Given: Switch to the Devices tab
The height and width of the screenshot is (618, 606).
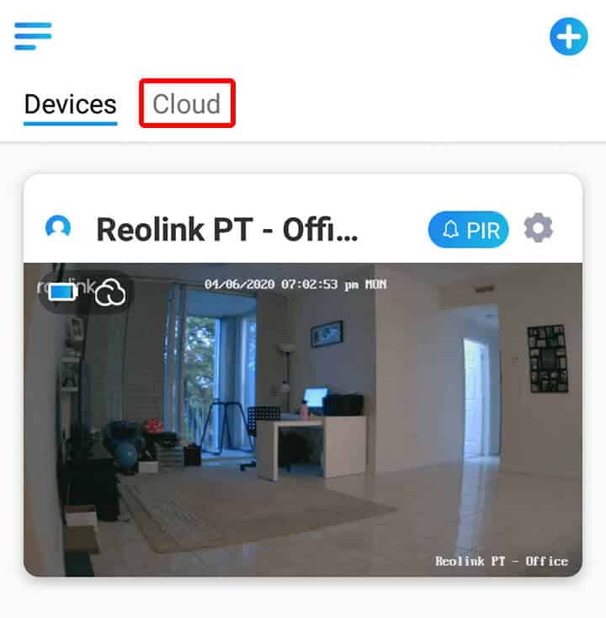Looking at the screenshot, I should pos(71,104).
